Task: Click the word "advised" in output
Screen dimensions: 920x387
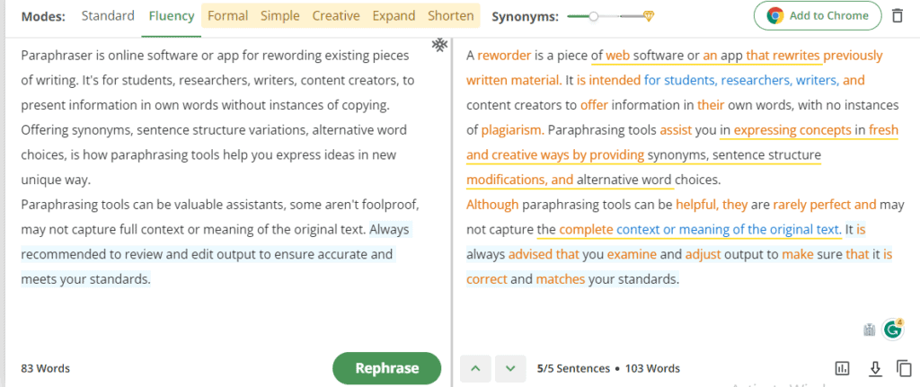Action: pyautogui.click(x=530, y=254)
